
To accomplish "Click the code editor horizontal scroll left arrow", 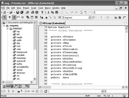I will (x=40, y=87).
